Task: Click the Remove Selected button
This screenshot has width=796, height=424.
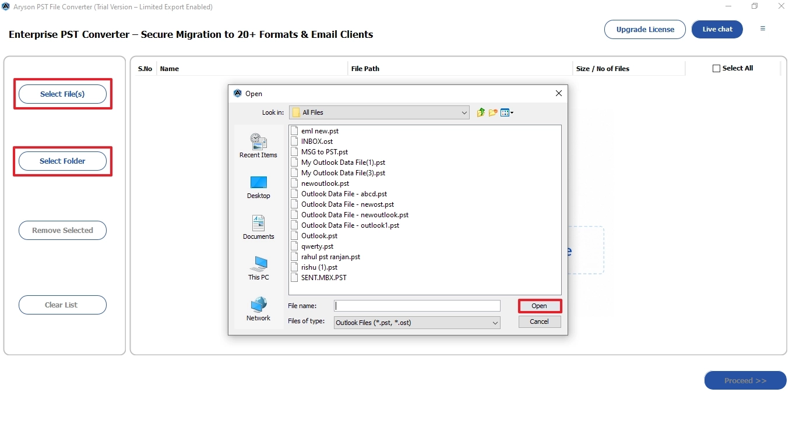Action: [62, 231]
